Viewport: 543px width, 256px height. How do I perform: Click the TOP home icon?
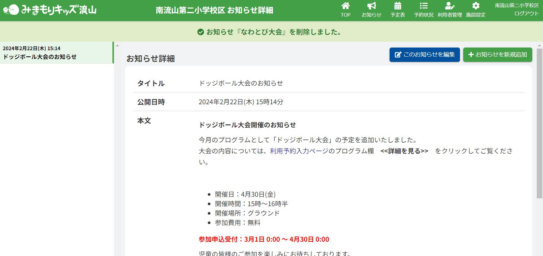(x=345, y=6)
